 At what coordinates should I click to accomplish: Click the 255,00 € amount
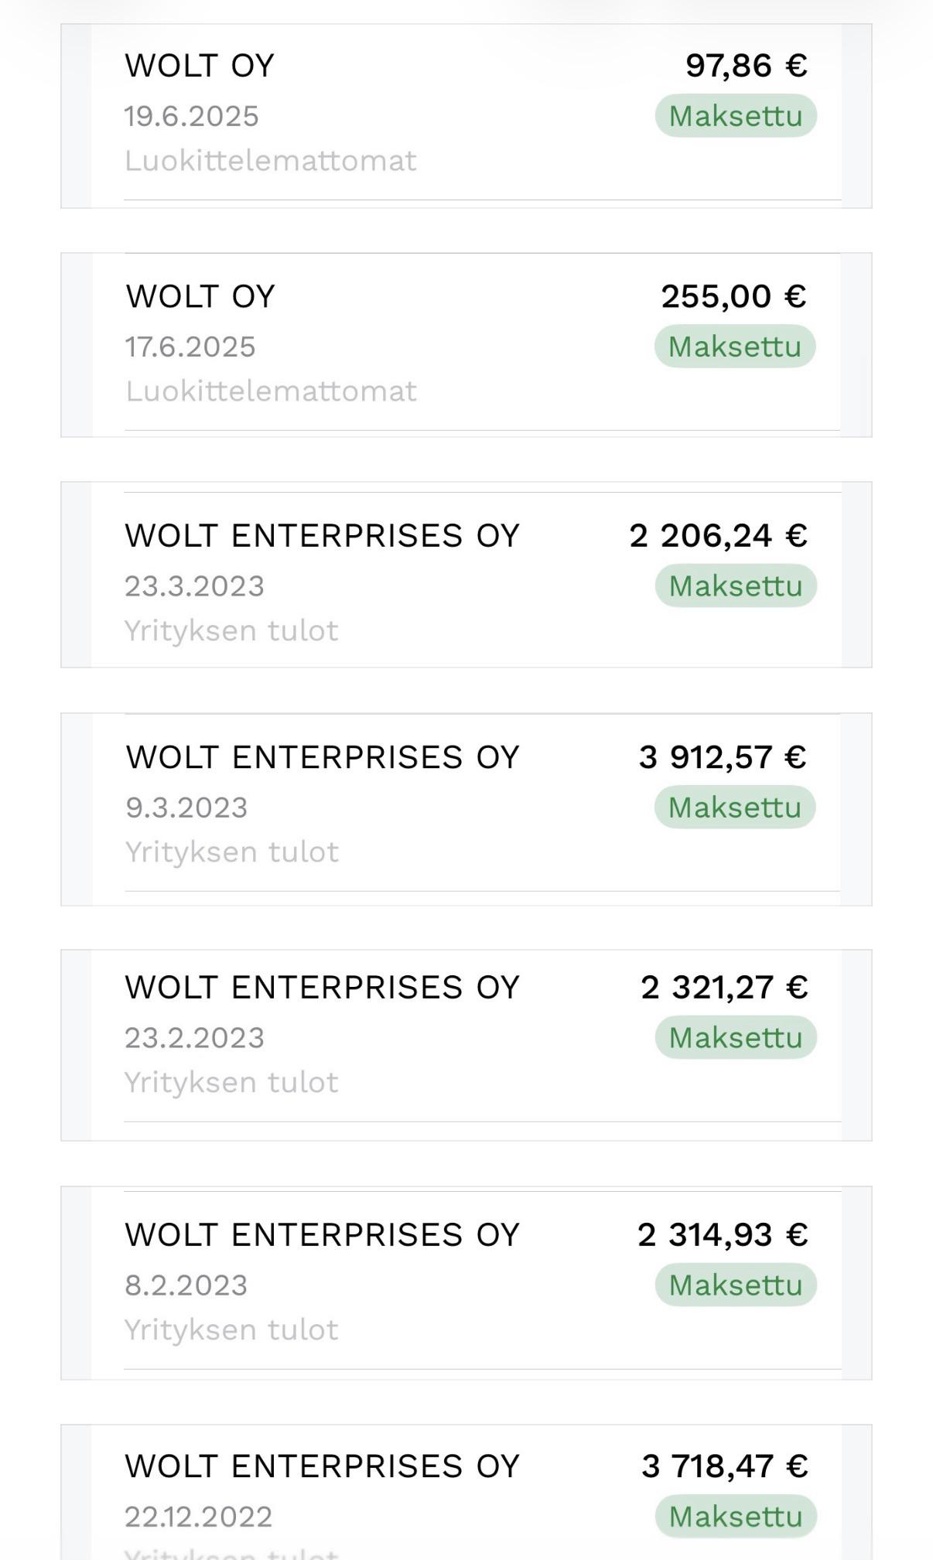tap(733, 296)
